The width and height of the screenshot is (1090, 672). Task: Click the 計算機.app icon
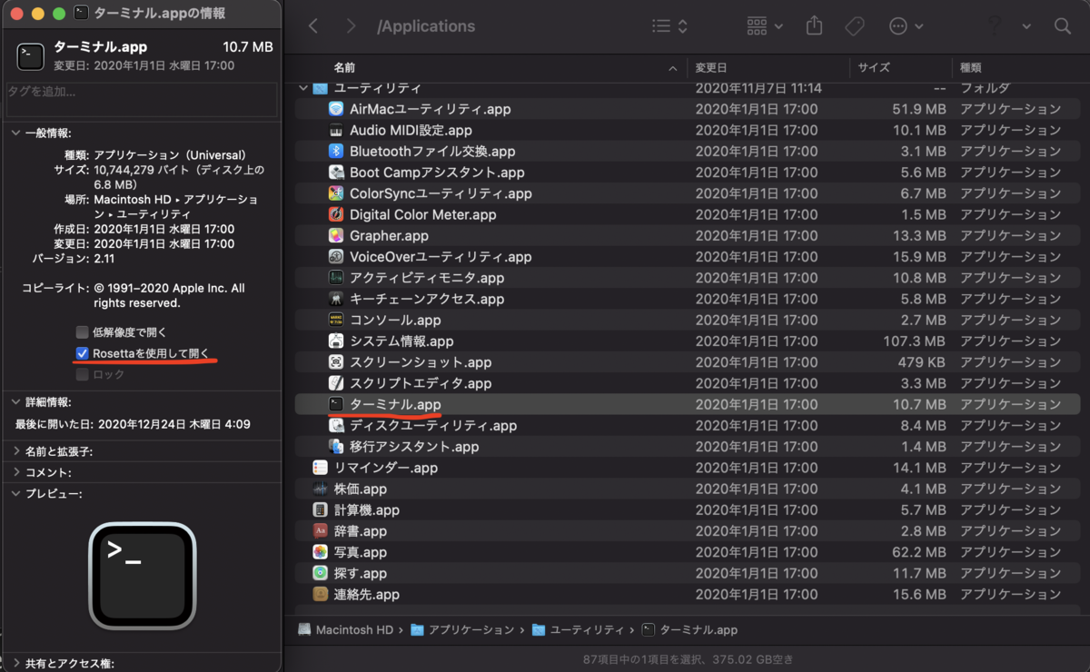click(x=320, y=509)
